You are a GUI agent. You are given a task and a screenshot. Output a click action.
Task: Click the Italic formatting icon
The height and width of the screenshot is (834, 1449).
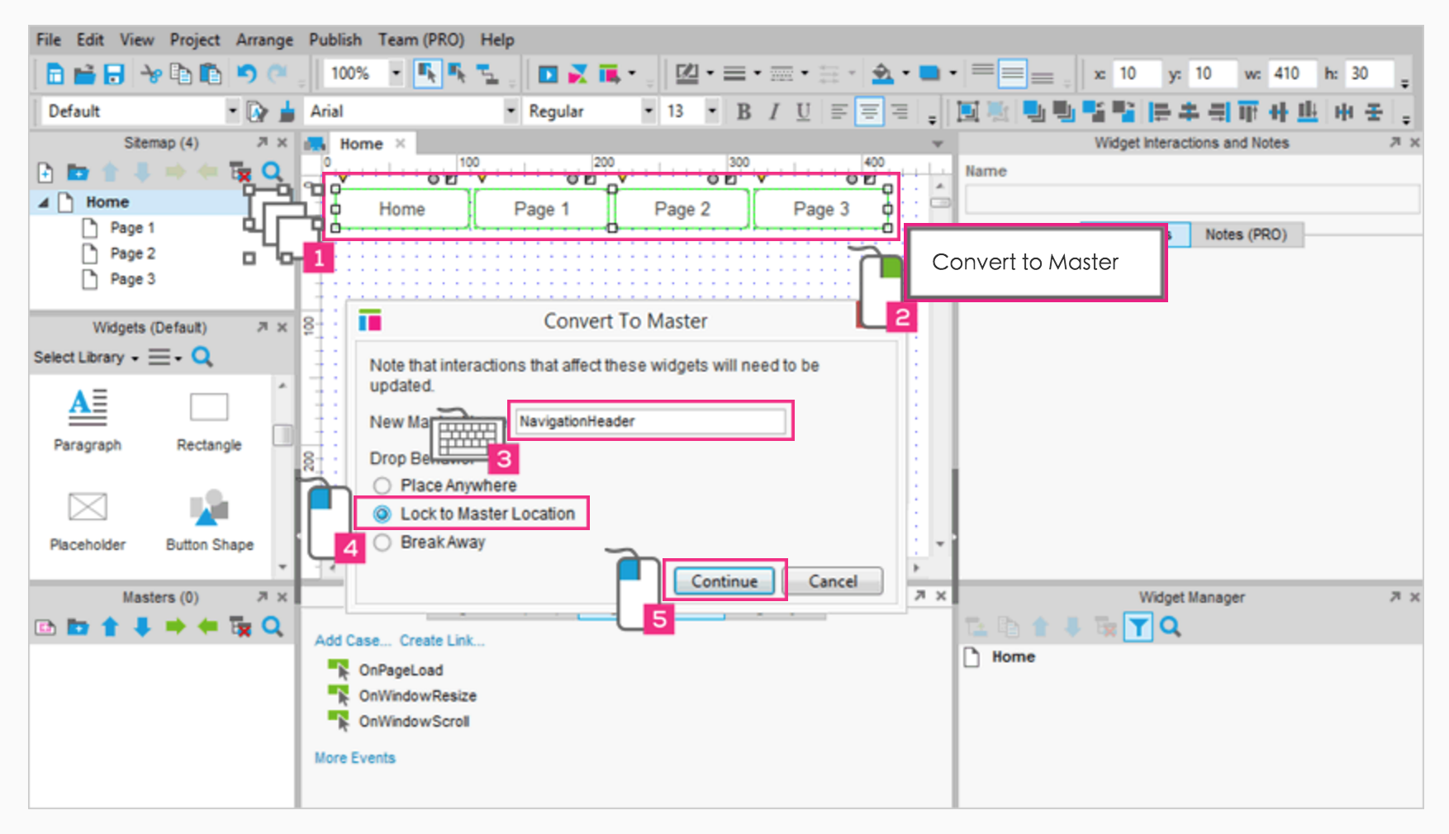point(773,111)
